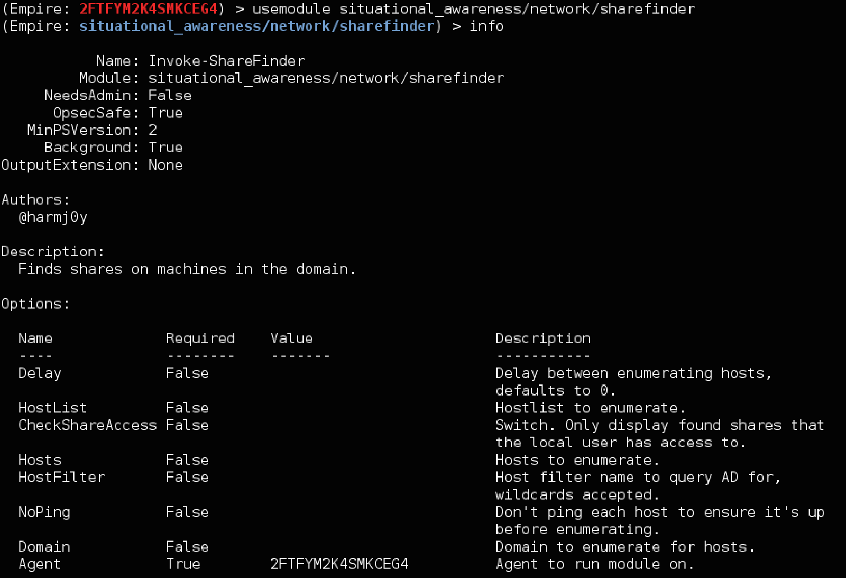This screenshot has width=846, height=578.
Task: Click the Required column header
Action: (x=200, y=338)
